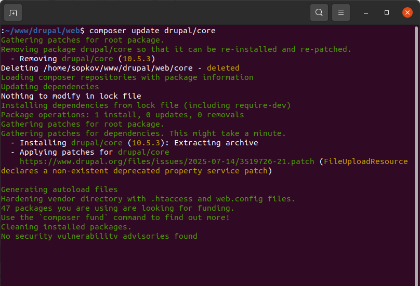Click the 'Package operations' summary line

pyautogui.click(x=122, y=115)
